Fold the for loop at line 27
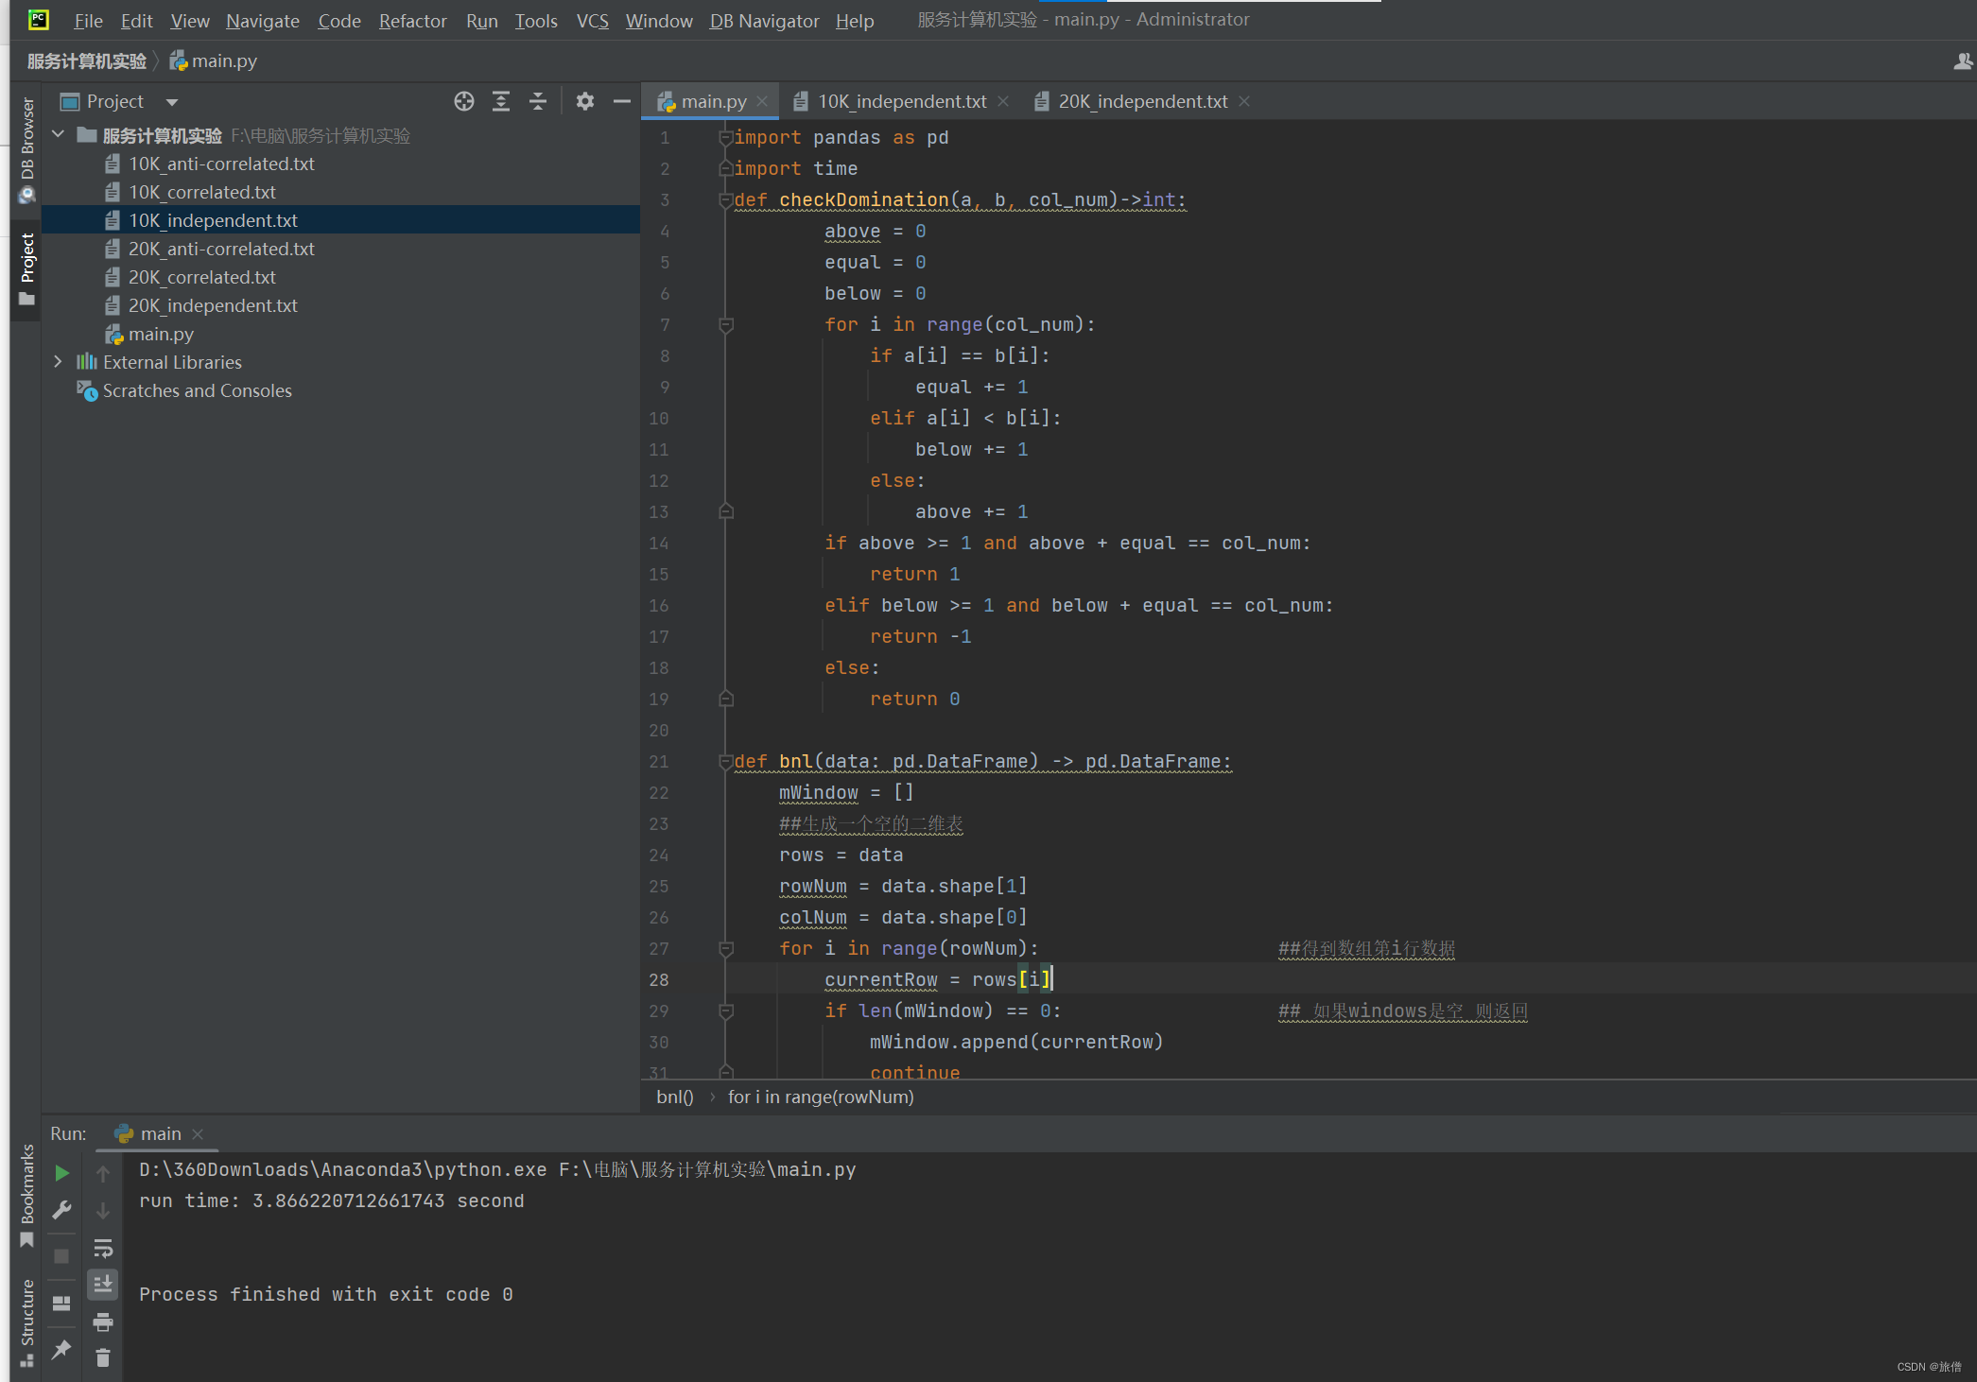 click(725, 948)
